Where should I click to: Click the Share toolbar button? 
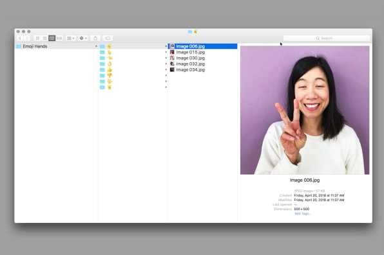(x=95, y=38)
